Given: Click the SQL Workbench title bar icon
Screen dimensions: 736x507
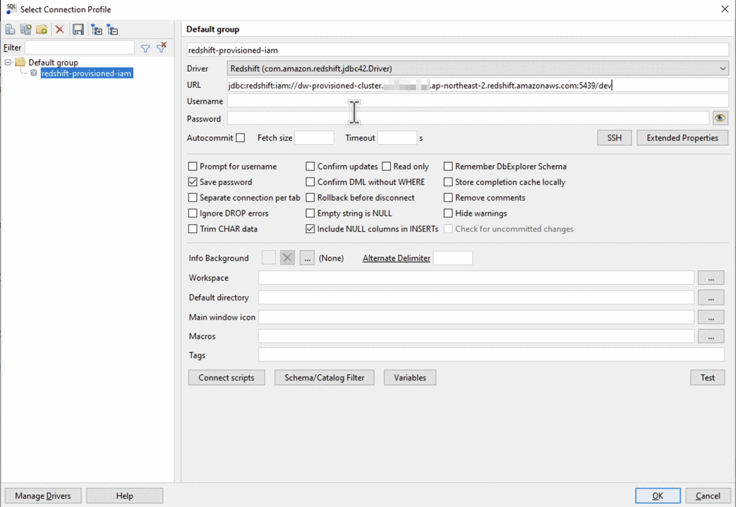Looking at the screenshot, I should [11, 9].
